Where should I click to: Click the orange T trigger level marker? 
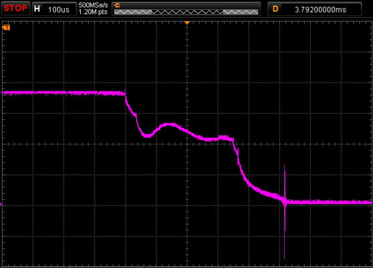[x=6, y=27]
